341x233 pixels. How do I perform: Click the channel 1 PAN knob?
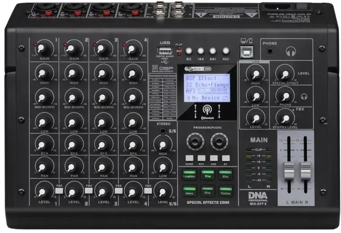click(42, 167)
